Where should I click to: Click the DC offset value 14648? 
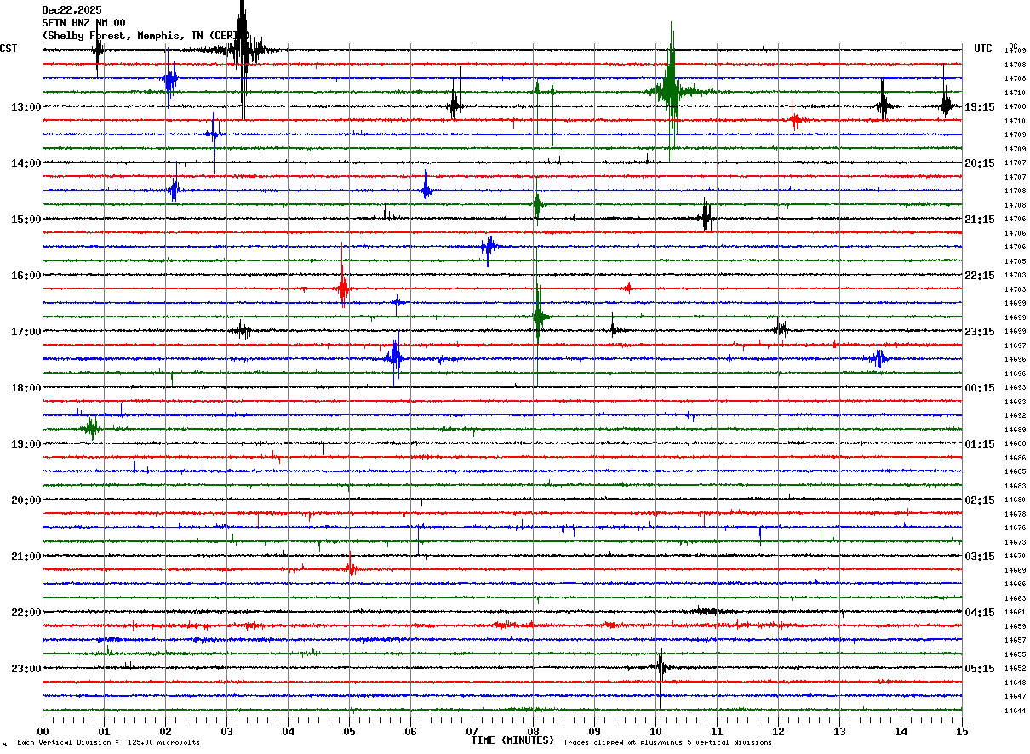pyautogui.click(x=1015, y=683)
